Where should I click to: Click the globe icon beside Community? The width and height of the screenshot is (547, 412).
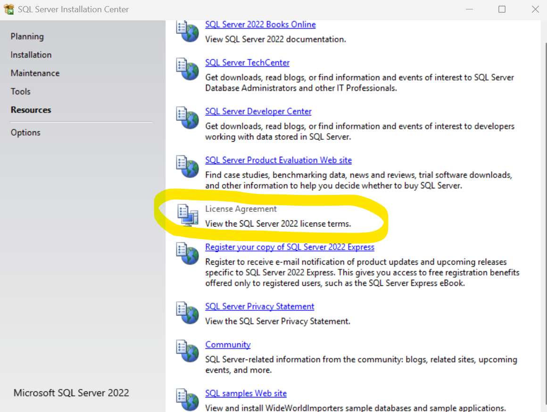(x=188, y=351)
